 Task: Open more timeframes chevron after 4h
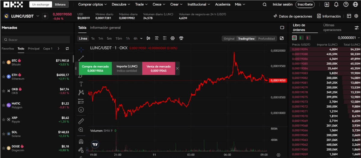point(141,38)
